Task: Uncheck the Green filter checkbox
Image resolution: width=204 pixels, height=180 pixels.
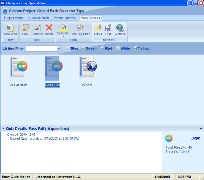Action: pos(83,48)
